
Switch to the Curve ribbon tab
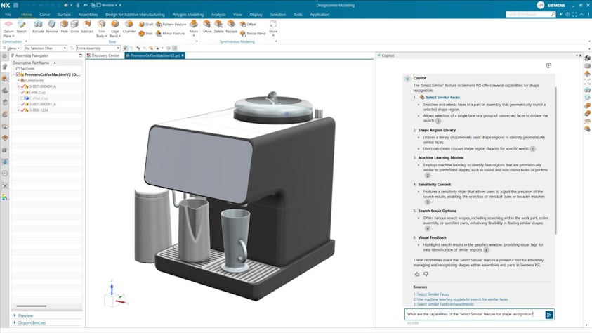[x=44, y=15]
